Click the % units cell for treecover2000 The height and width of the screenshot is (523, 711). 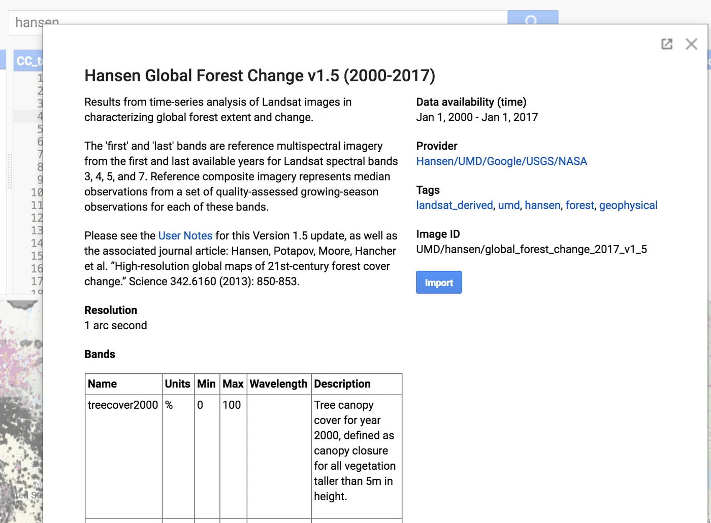click(x=178, y=457)
